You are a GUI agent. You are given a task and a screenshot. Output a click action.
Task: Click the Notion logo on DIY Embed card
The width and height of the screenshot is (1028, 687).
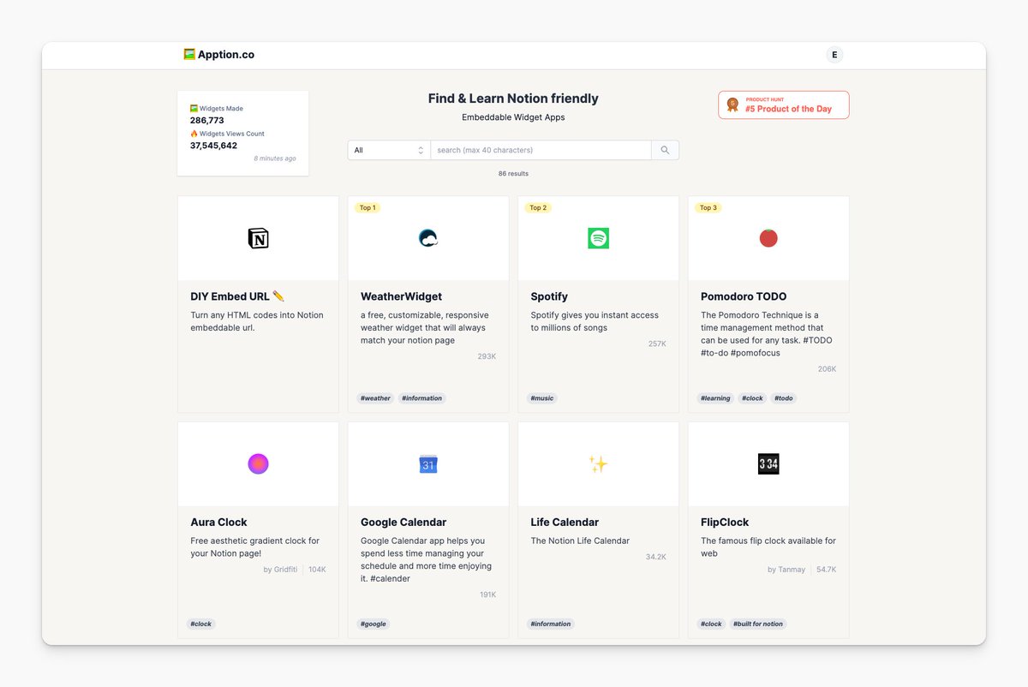(x=258, y=238)
